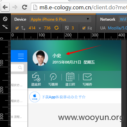Image resolution: width=127 pixels, height=127 pixels.
Task: Open the Network WiFi throttling dropdown
Action: (123, 19)
